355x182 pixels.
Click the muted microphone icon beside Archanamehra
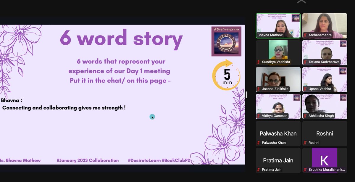(x=305, y=35)
